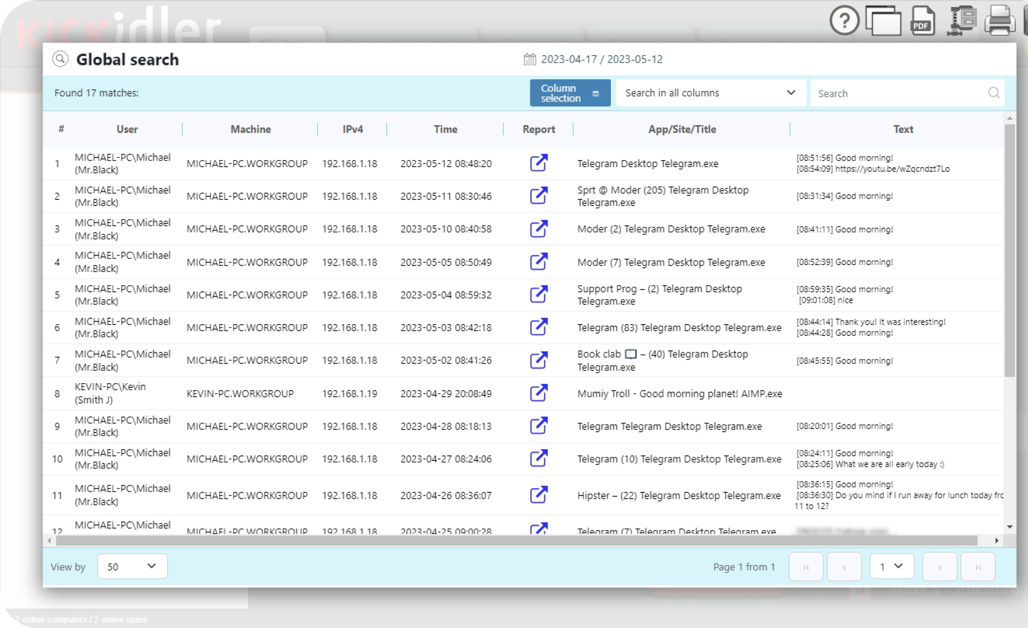Image resolution: width=1028 pixels, height=628 pixels.
Task: Sort by Time column header
Action: [x=445, y=129]
